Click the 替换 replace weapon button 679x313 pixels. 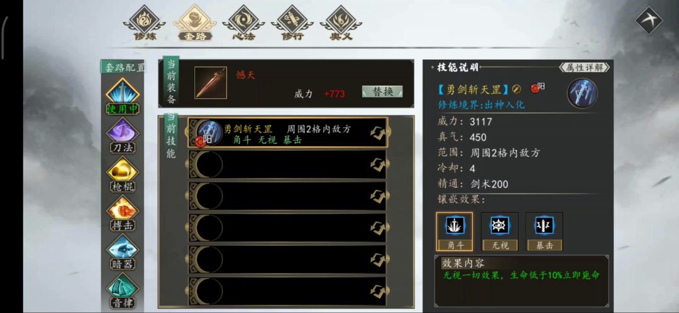tap(382, 92)
